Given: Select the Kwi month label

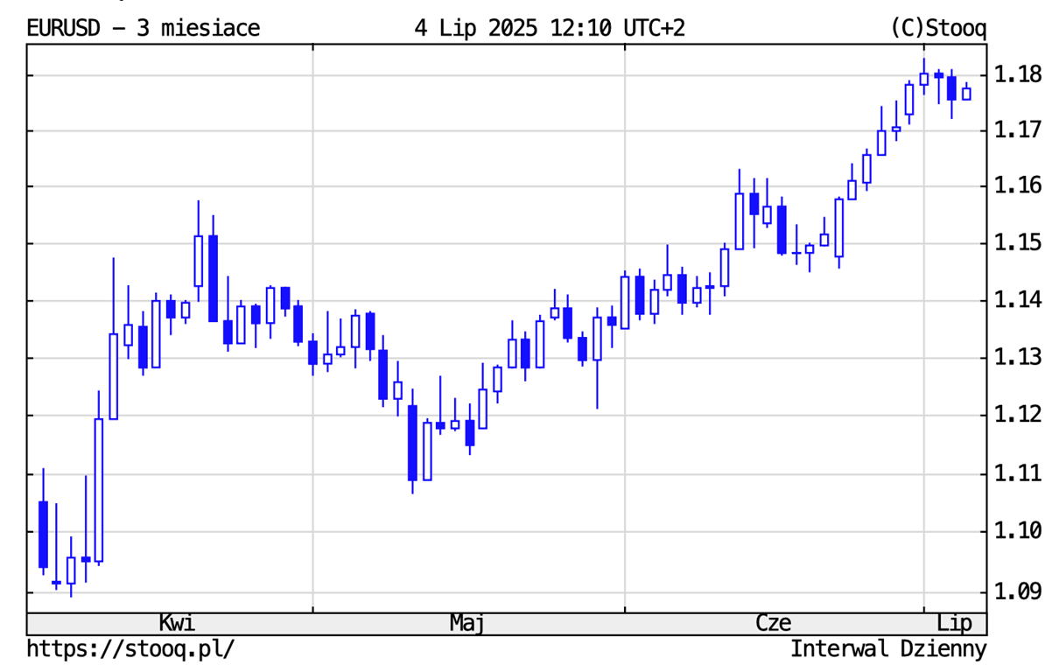Looking at the screenshot, I should point(177,624).
